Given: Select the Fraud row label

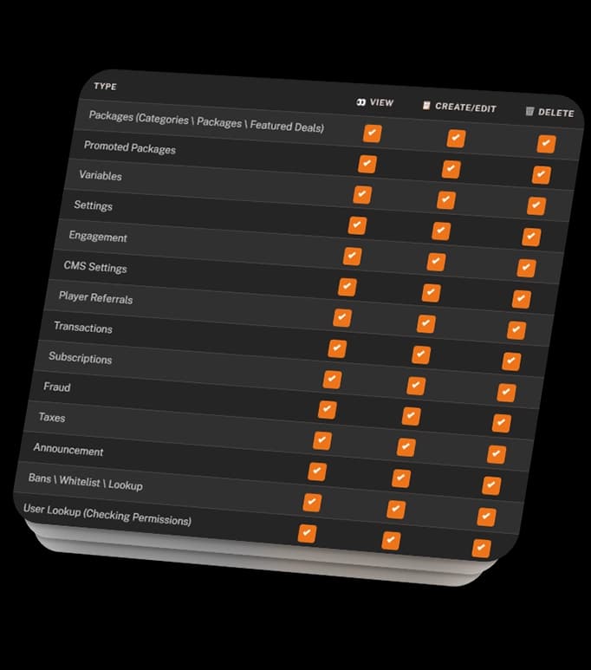Looking at the screenshot, I should 57,387.
